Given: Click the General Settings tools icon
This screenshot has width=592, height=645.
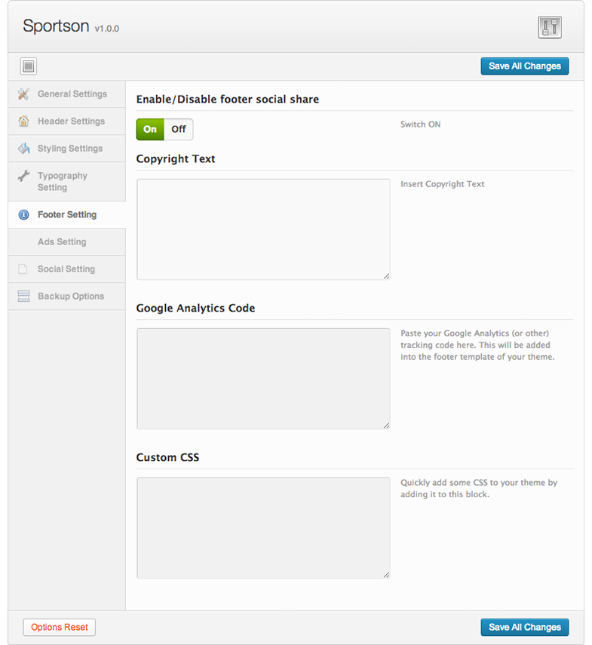Looking at the screenshot, I should [23, 94].
